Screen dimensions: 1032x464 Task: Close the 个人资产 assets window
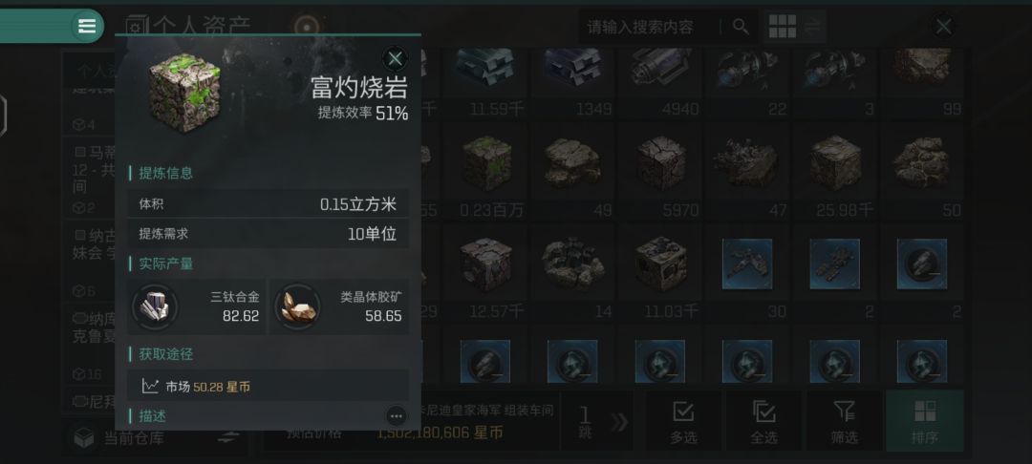point(944,27)
